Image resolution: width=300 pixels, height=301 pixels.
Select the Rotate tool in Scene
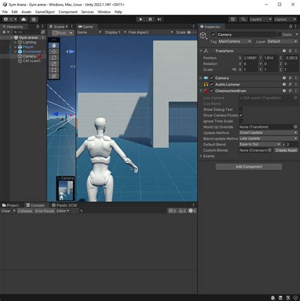pos(54,58)
